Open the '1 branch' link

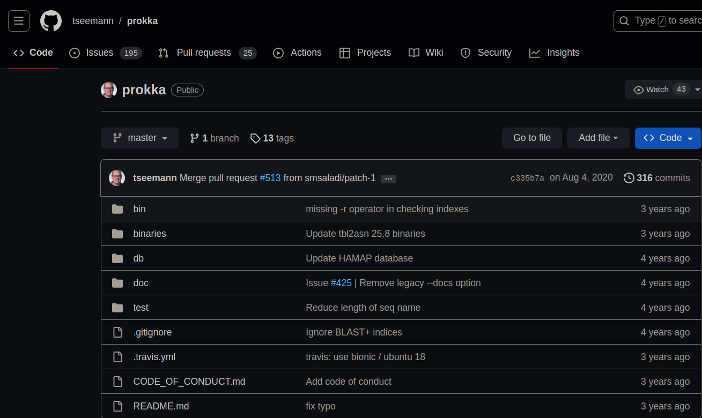215,138
